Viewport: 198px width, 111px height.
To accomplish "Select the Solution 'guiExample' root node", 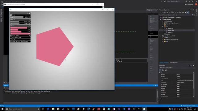I will [x=171, y=18].
